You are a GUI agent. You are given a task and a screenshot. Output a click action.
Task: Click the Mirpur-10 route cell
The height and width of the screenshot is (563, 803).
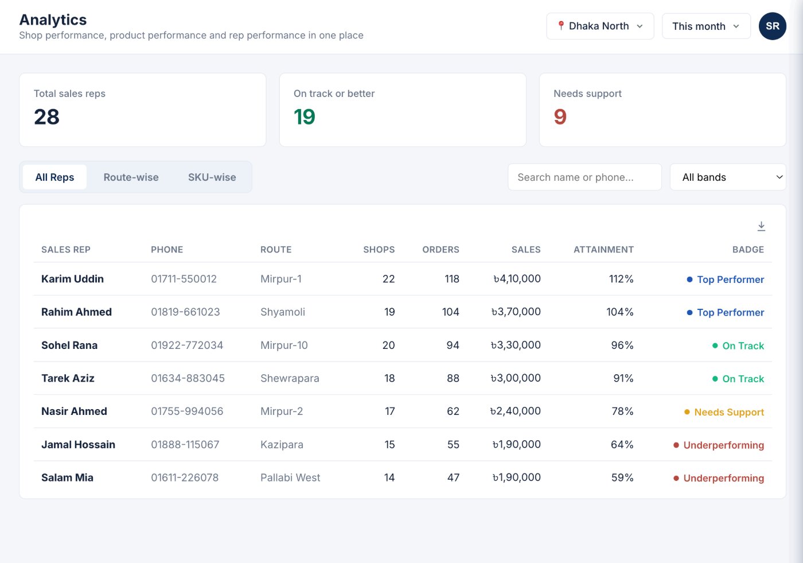(284, 345)
